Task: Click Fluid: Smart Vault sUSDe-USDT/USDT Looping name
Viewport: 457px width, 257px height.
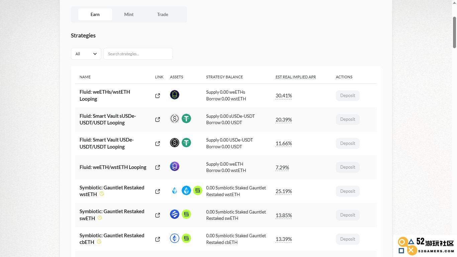Action: tap(108, 119)
